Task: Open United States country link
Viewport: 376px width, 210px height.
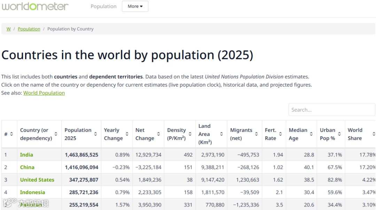Action: click(37, 180)
